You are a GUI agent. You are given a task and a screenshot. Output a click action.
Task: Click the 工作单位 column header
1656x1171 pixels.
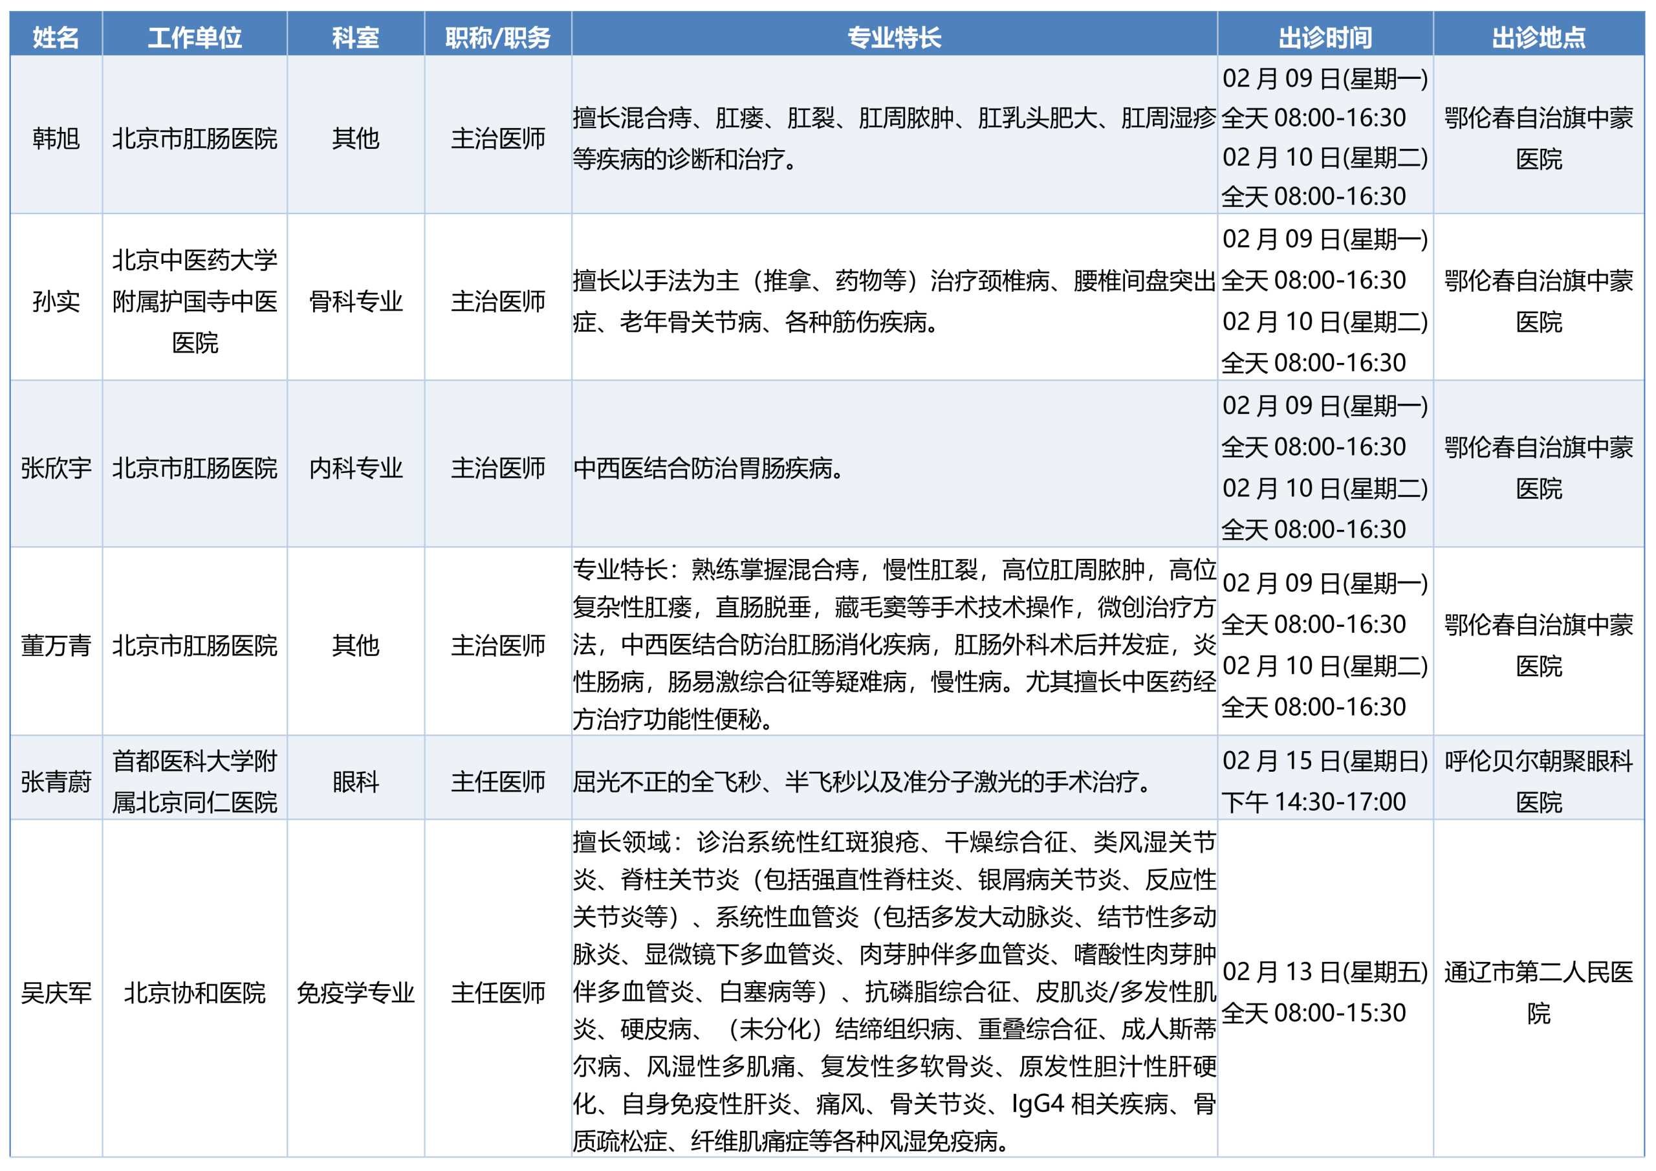click(195, 37)
